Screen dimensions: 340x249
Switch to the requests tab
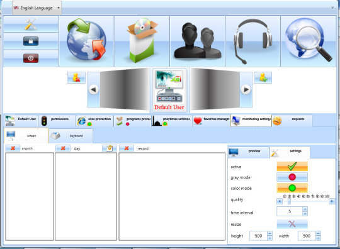[292, 121]
